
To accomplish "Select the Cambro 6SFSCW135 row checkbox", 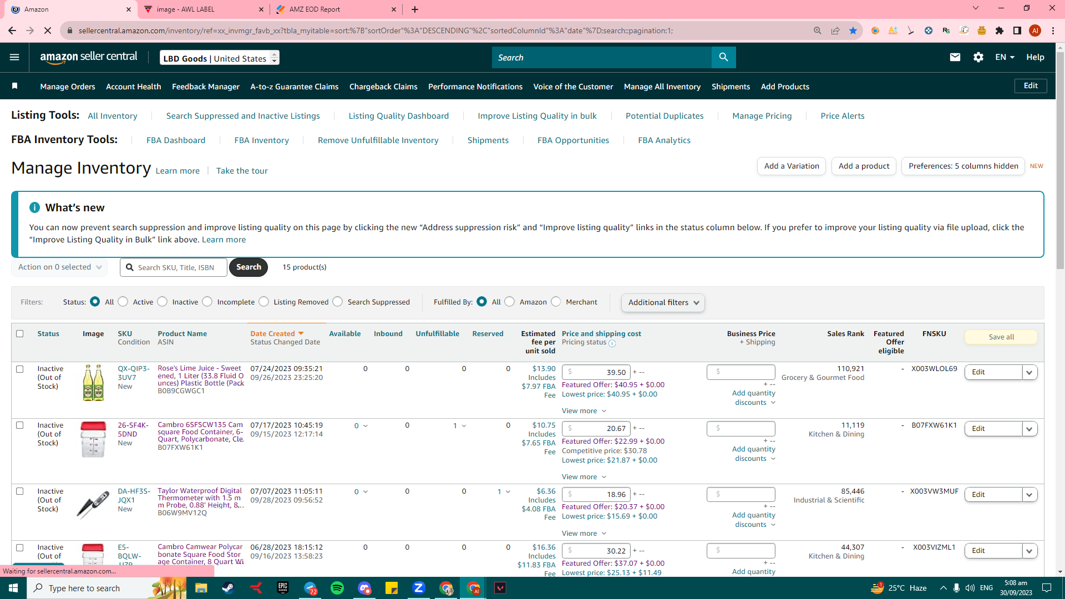I will pos(20,425).
